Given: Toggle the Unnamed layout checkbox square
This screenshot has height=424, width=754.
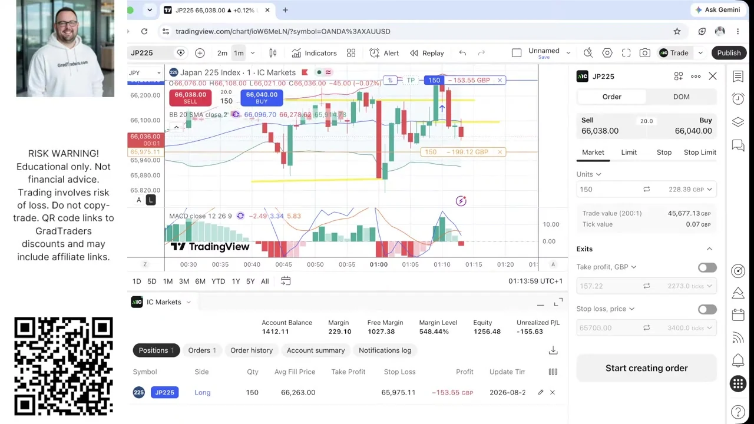Looking at the screenshot, I should (517, 53).
